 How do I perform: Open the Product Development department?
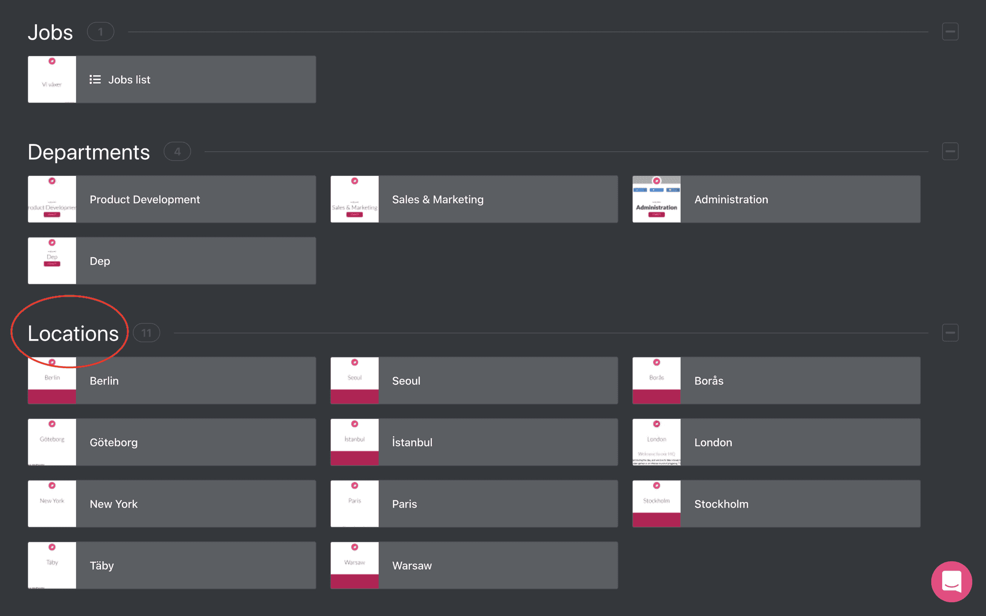[x=172, y=199]
